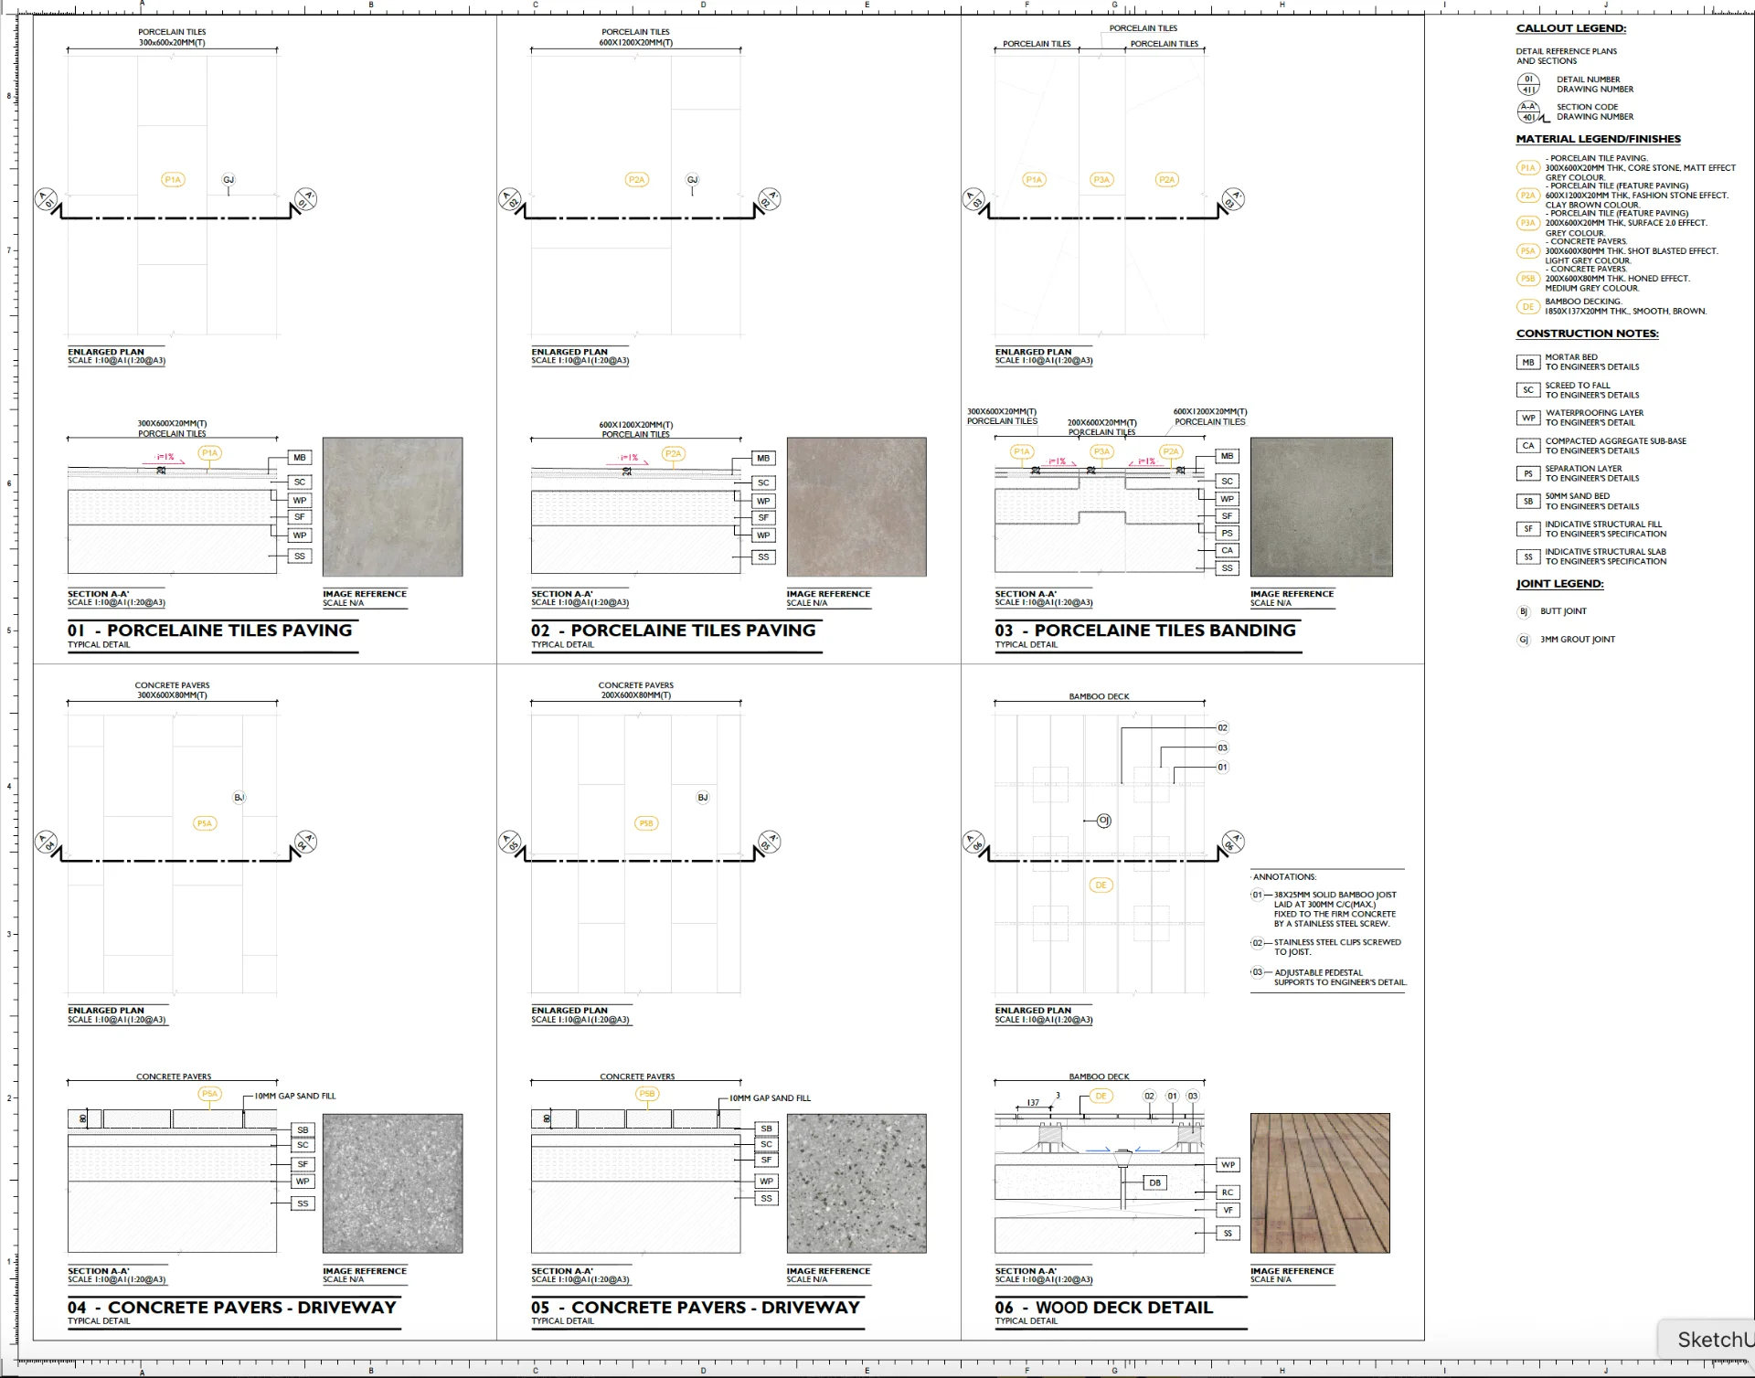Select the GJ grout joint marker in detail 02 plan
The width and height of the screenshot is (1755, 1378).
(692, 180)
